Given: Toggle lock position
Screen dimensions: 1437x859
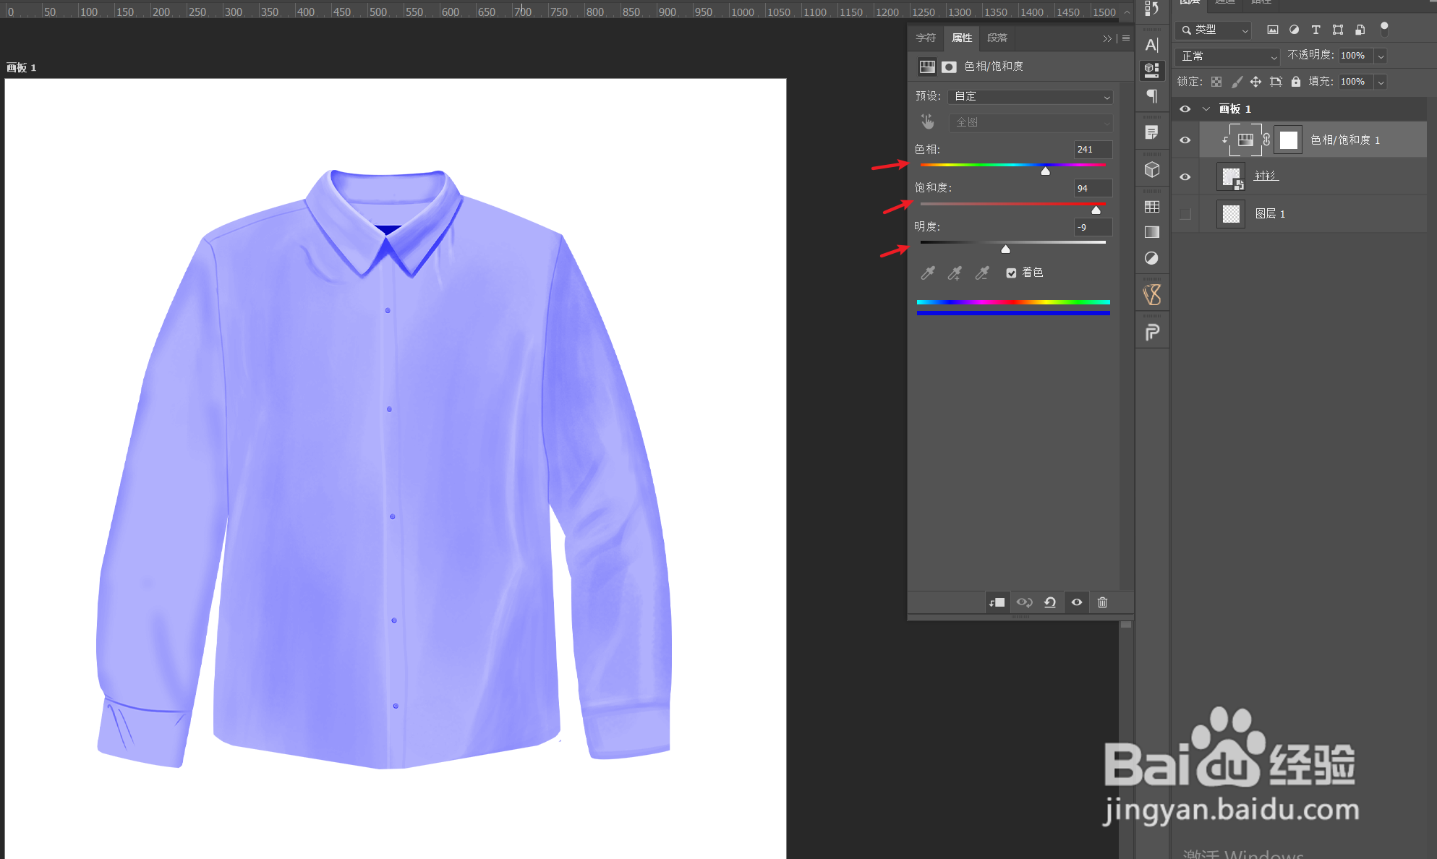Looking at the screenshot, I should [1255, 82].
